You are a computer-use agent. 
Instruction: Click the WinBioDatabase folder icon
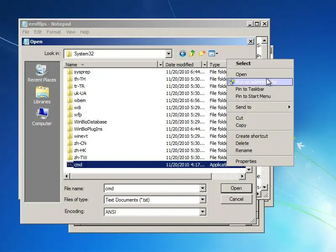[70, 122]
